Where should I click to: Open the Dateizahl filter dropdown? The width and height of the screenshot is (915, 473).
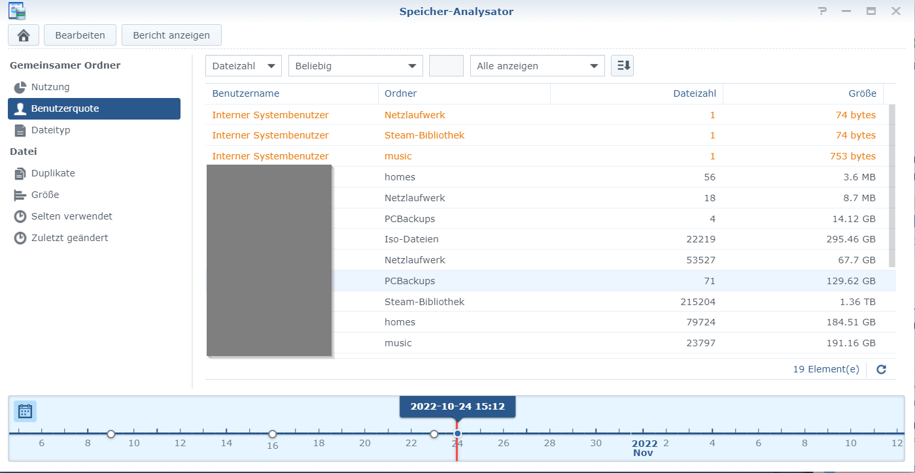(x=243, y=66)
